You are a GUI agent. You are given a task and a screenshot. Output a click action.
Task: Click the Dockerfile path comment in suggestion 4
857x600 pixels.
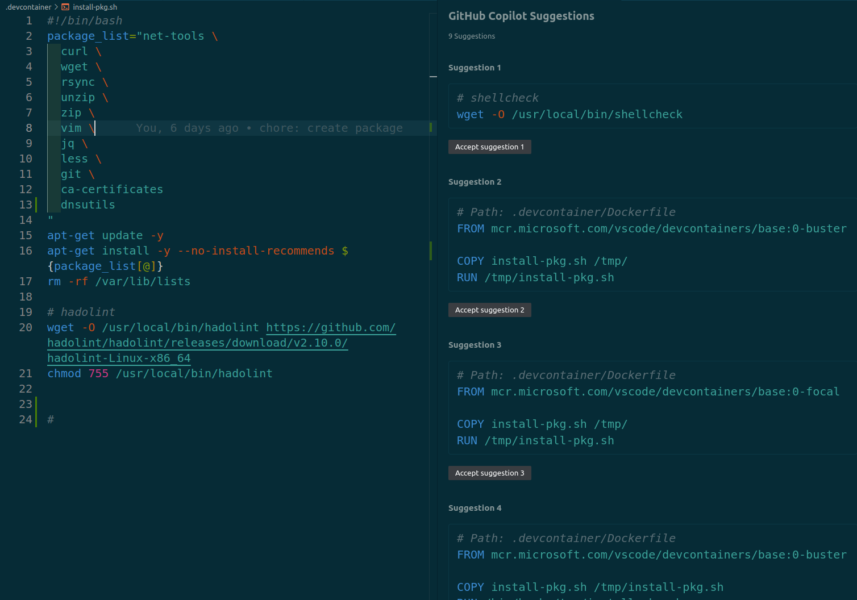click(x=566, y=538)
